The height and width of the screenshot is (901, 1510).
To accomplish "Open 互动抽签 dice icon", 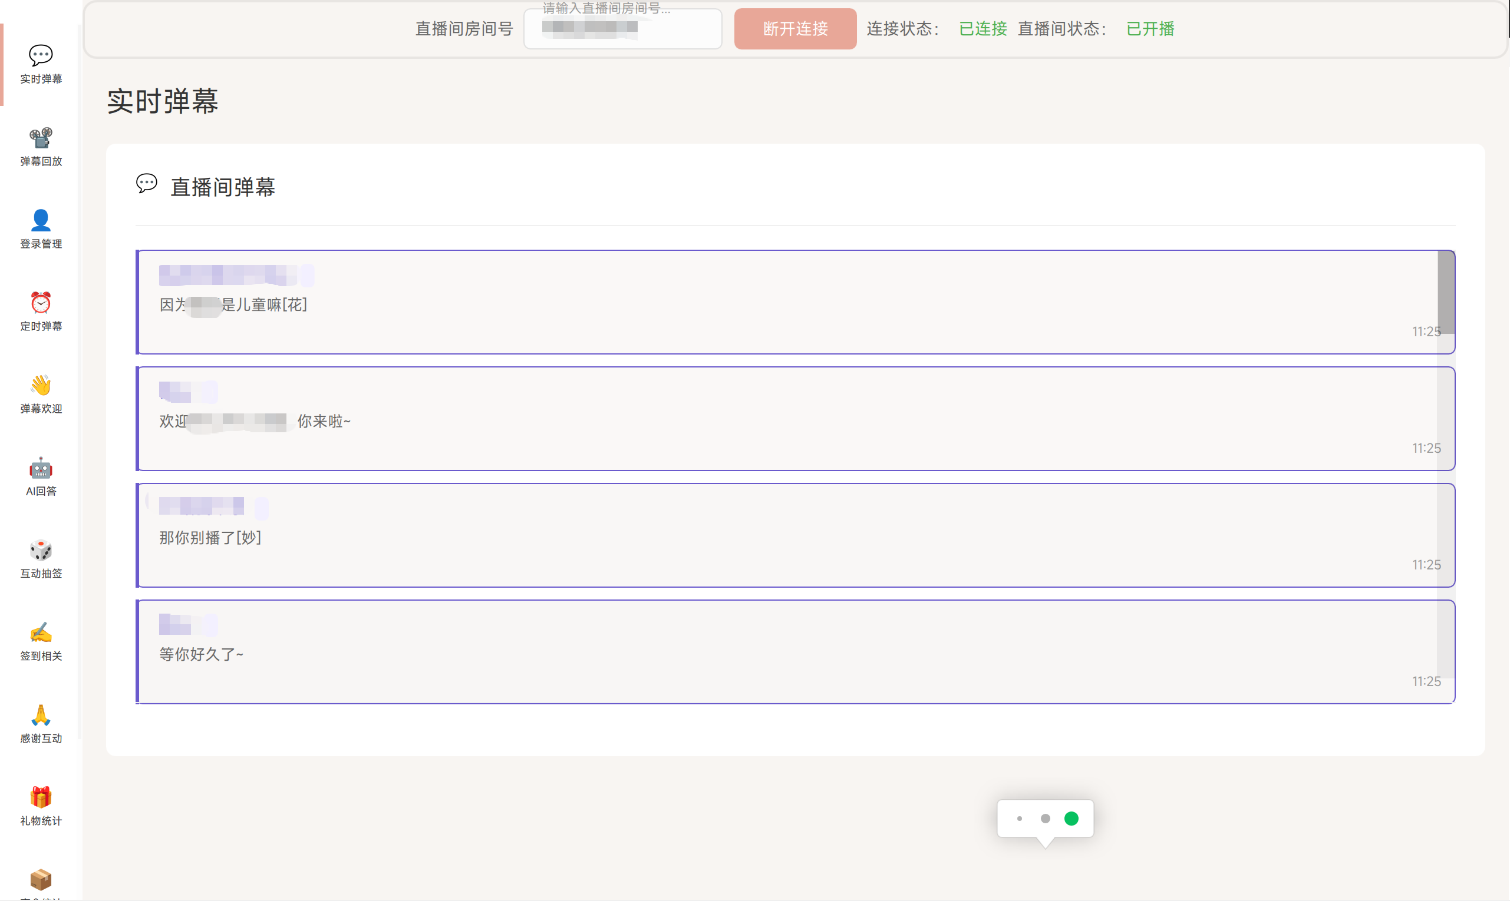I will (41, 550).
